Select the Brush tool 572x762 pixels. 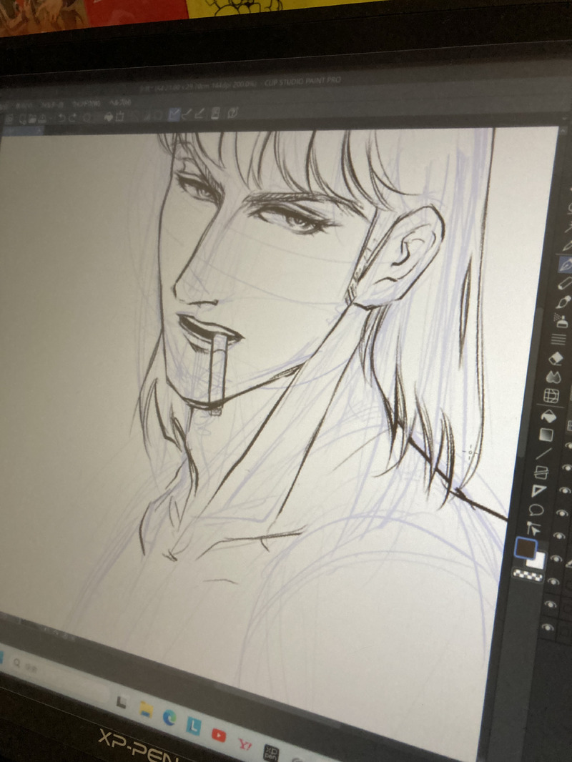point(563,302)
